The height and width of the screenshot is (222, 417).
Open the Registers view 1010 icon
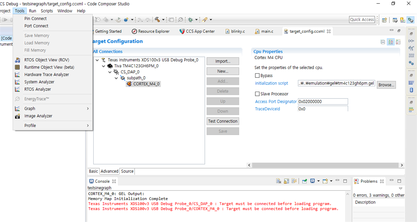[x=411, y=56]
